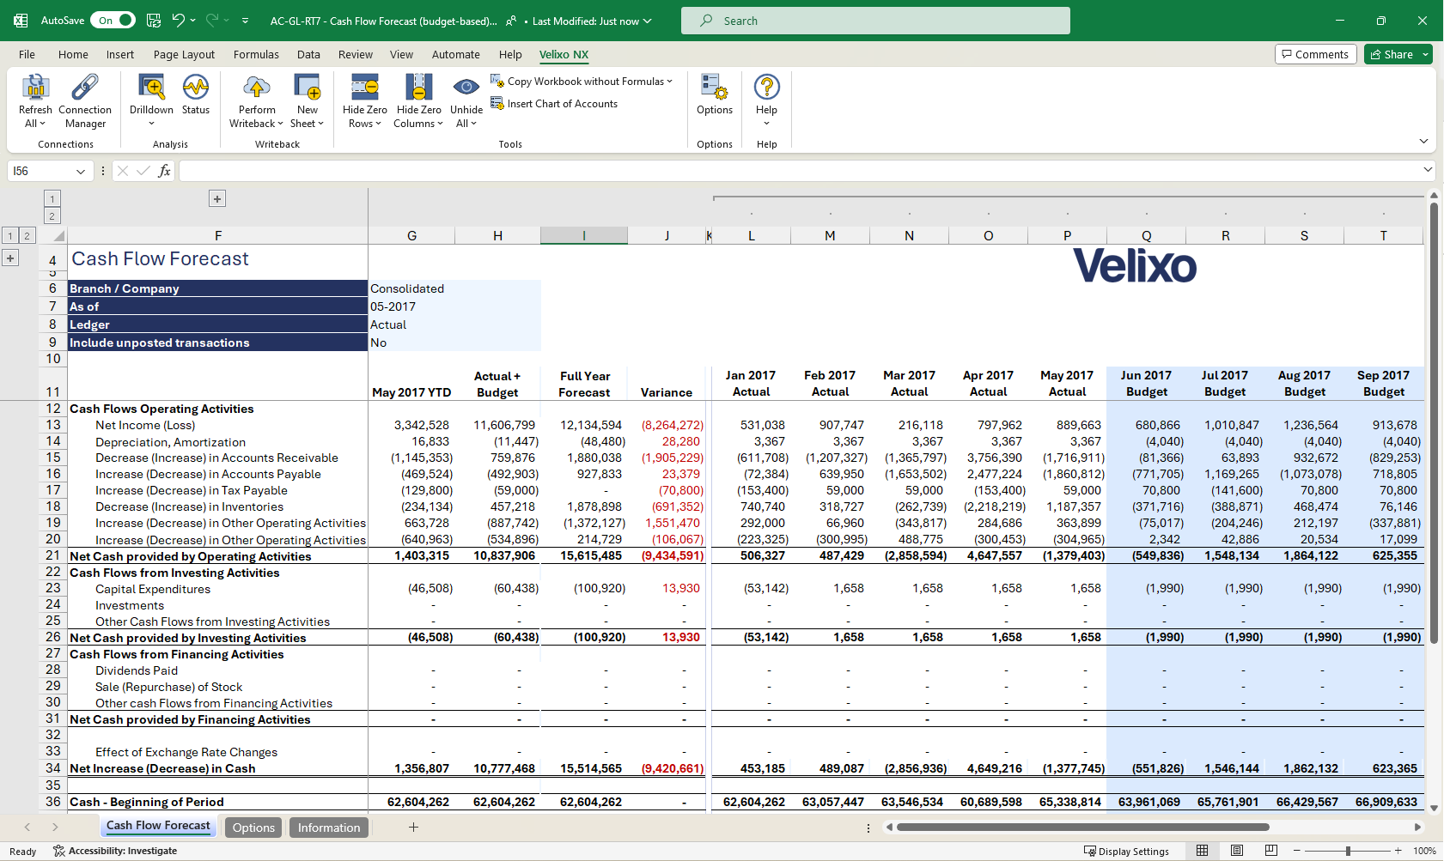The height and width of the screenshot is (861, 1444).
Task: Adjust the zoom slider handle
Action: tap(1348, 851)
